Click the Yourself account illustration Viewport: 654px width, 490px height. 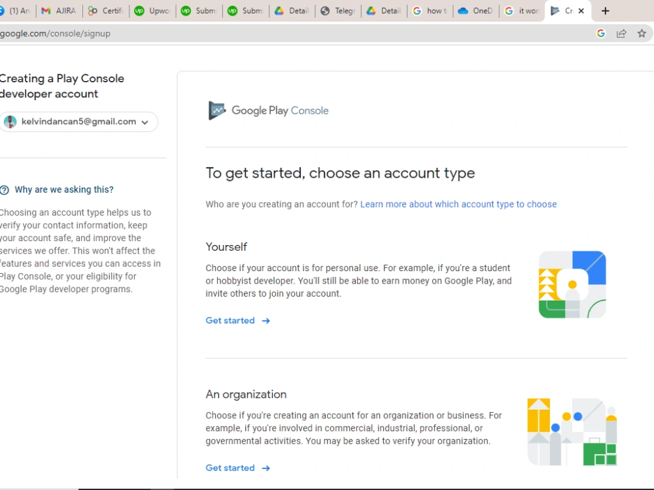(x=572, y=285)
